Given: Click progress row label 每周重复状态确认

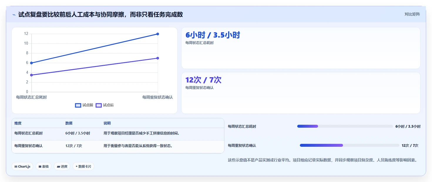Looking at the screenshot, I should pyautogui.click(x=242, y=146).
